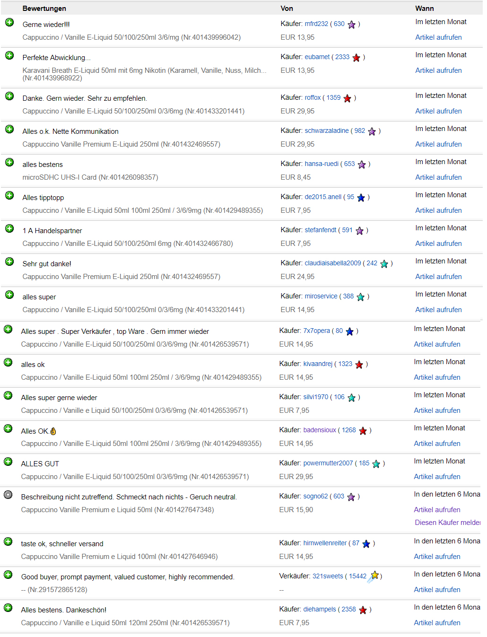Click yellow shooting star next to 321sweets
The height and width of the screenshot is (637, 487).
pos(374,576)
